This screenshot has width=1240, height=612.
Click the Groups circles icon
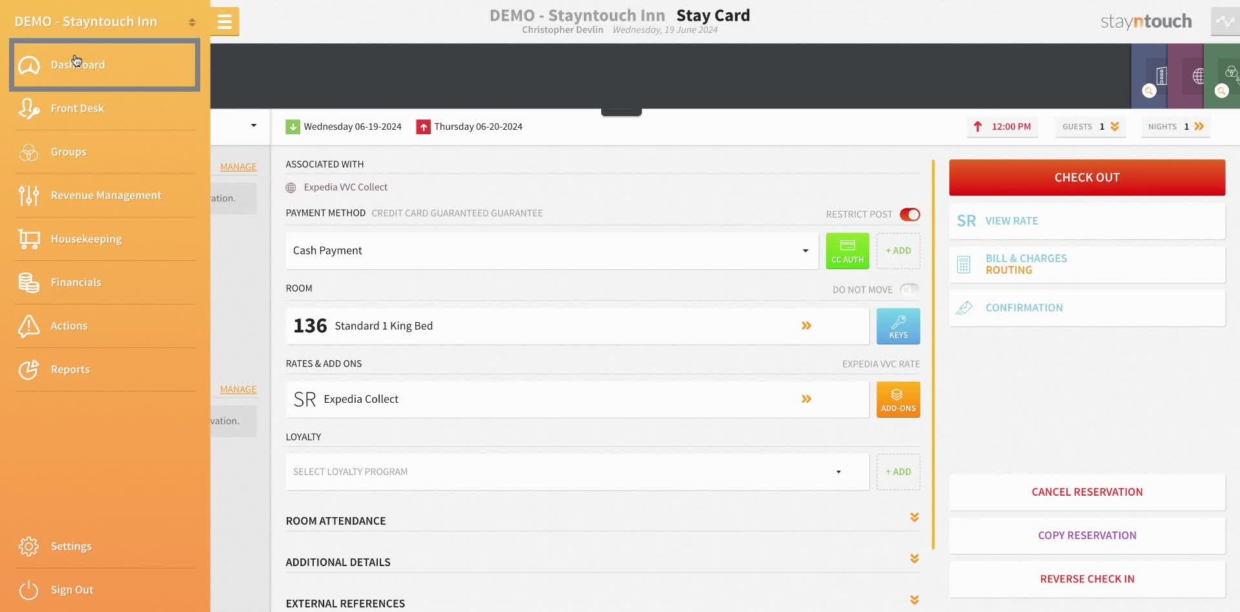coord(29,152)
